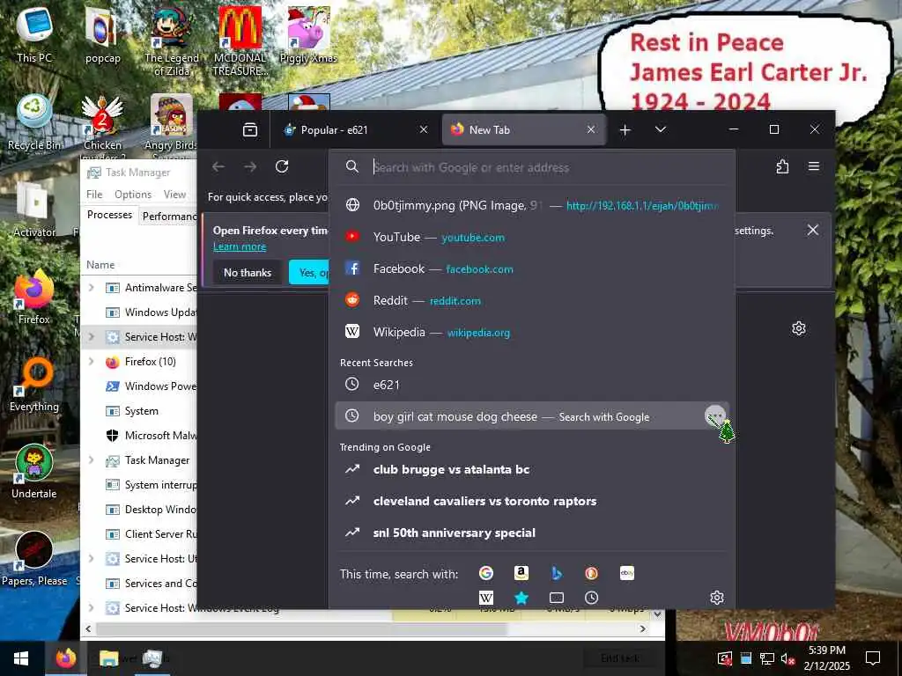
Task: Click No thanks in the Firefox banner
Action: click(x=248, y=273)
